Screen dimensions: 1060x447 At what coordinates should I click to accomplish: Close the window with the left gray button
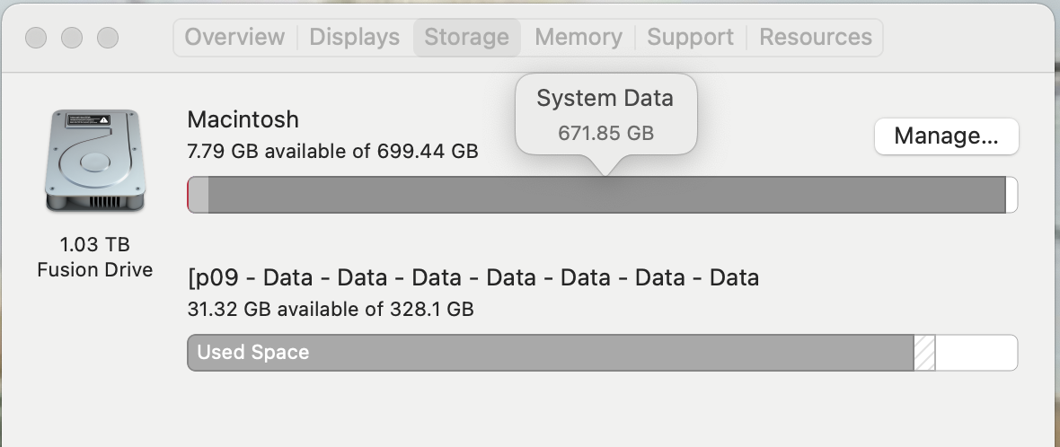coord(36,38)
